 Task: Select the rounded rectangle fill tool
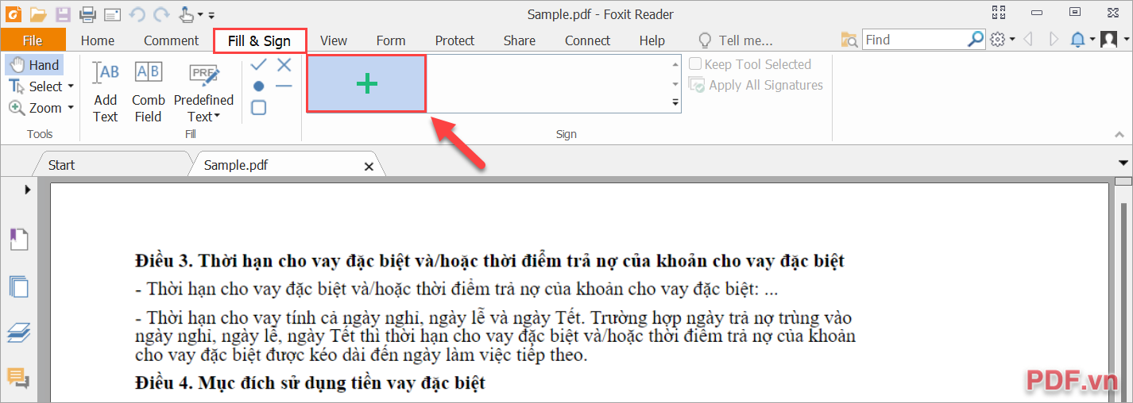pos(259,108)
